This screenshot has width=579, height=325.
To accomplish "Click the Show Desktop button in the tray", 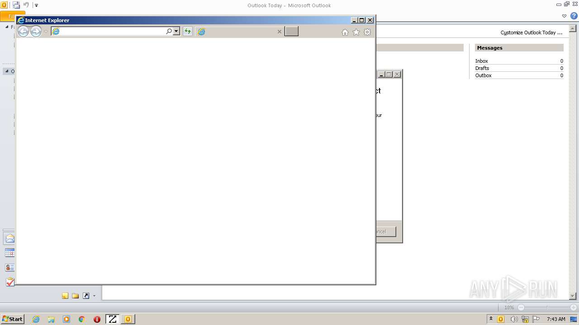I will coord(574,319).
